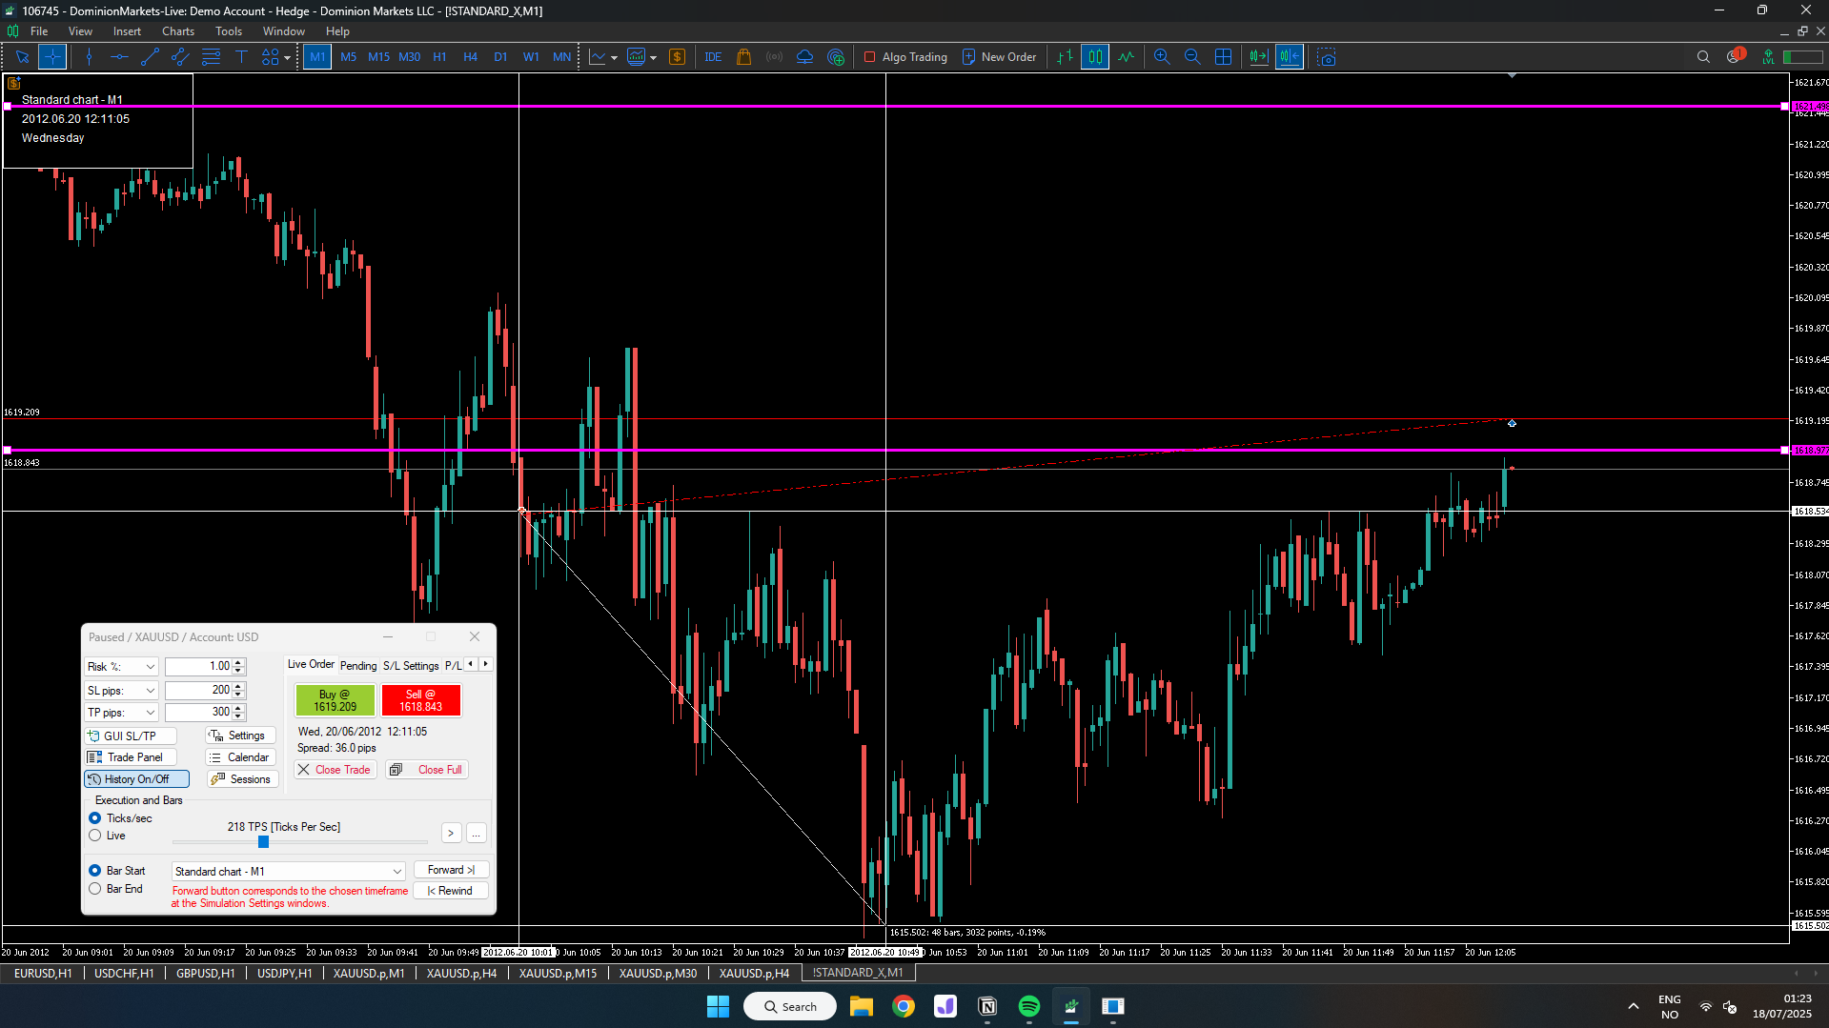Switch chart to D1 timeframe
Image resolution: width=1829 pixels, height=1028 pixels.
(500, 57)
